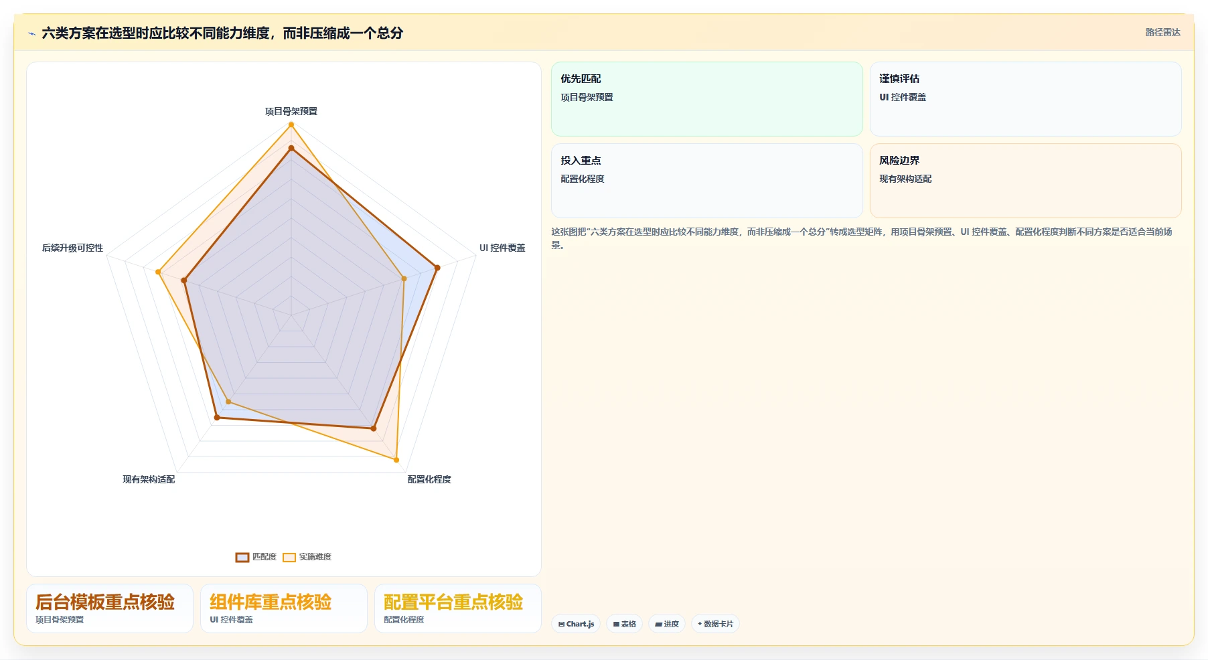This screenshot has width=1208, height=660.
Task: Click 实施难度 data point on 后续升级可控性 axis
Action: [x=158, y=272]
